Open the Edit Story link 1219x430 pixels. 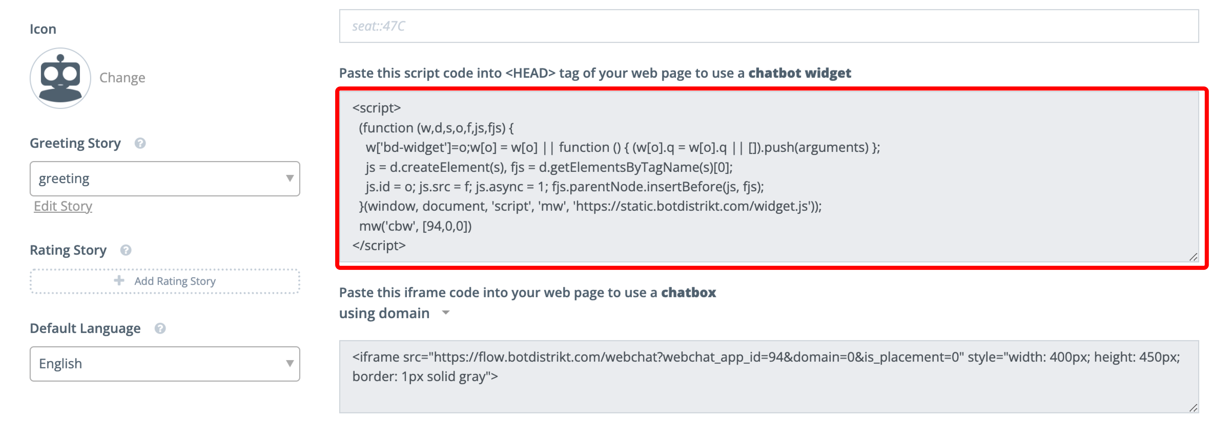pyautogui.click(x=63, y=206)
